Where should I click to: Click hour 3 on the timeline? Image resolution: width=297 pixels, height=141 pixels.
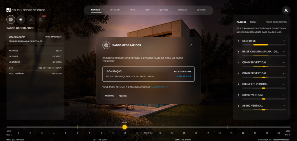pos(42,133)
